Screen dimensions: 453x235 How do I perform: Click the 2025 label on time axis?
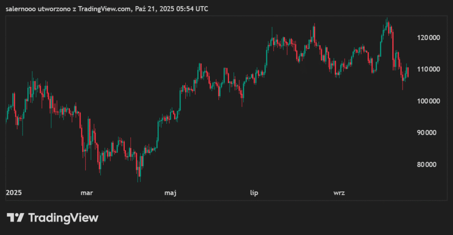click(14, 193)
